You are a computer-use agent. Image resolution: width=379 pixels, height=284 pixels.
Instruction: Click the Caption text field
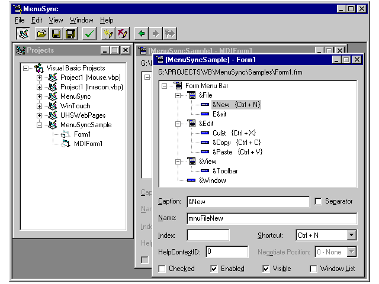pos(248,202)
